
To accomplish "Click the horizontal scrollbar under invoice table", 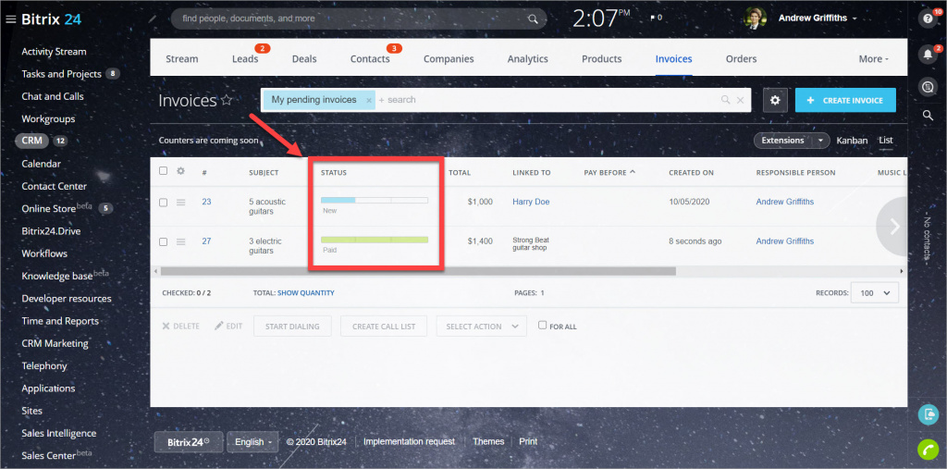I will (x=418, y=272).
